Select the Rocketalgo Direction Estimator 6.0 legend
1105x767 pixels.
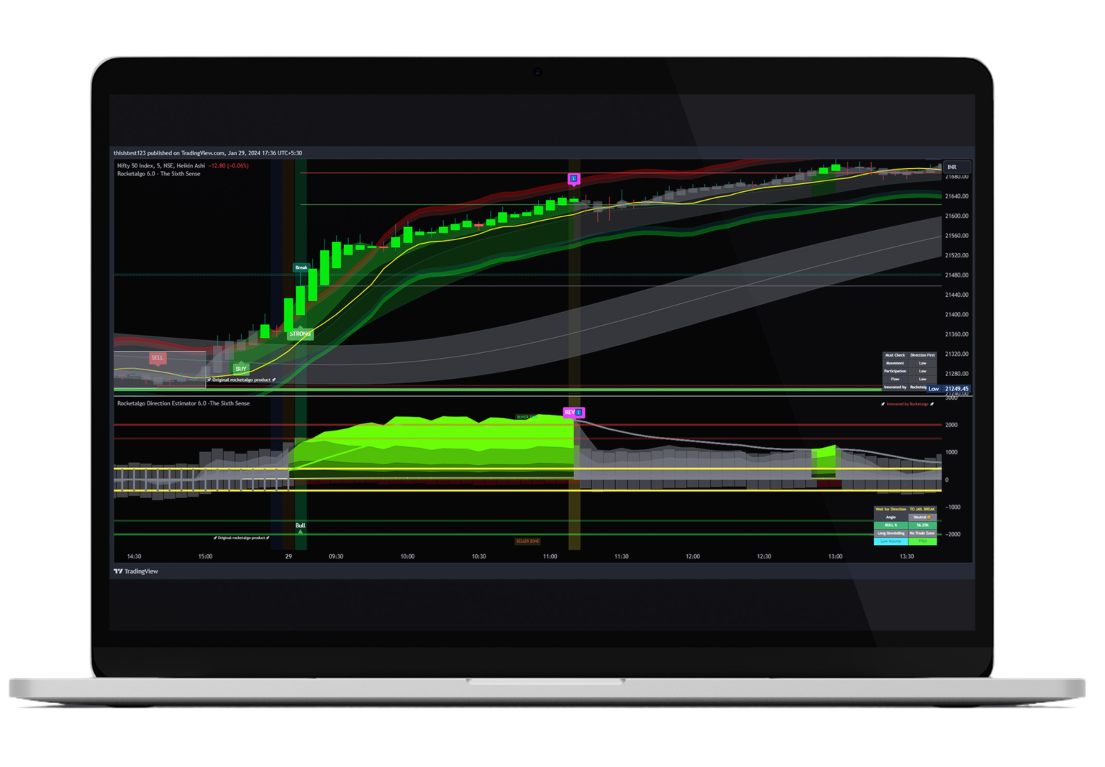(183, 403)
